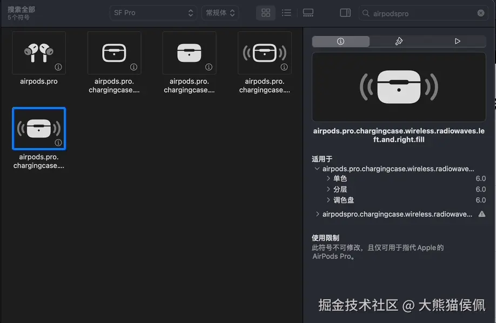Click the large symbol preview
Viewport: 496px width, 323px height.
399,87
